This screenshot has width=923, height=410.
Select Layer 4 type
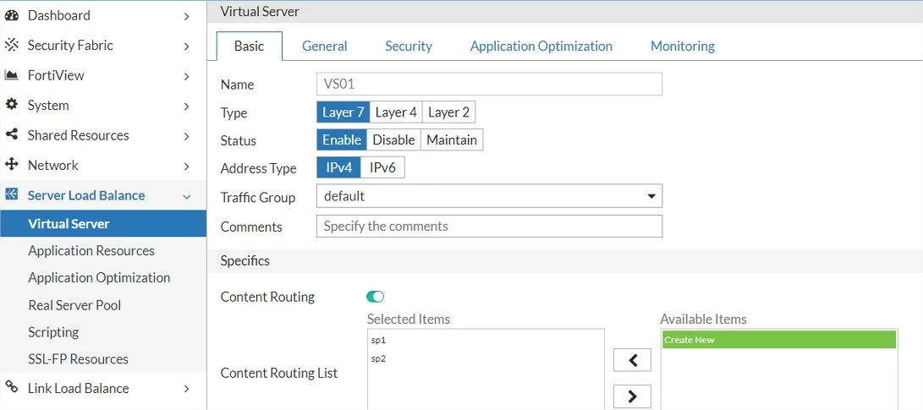396,112
